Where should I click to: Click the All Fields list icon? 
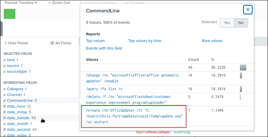[52, 43]
